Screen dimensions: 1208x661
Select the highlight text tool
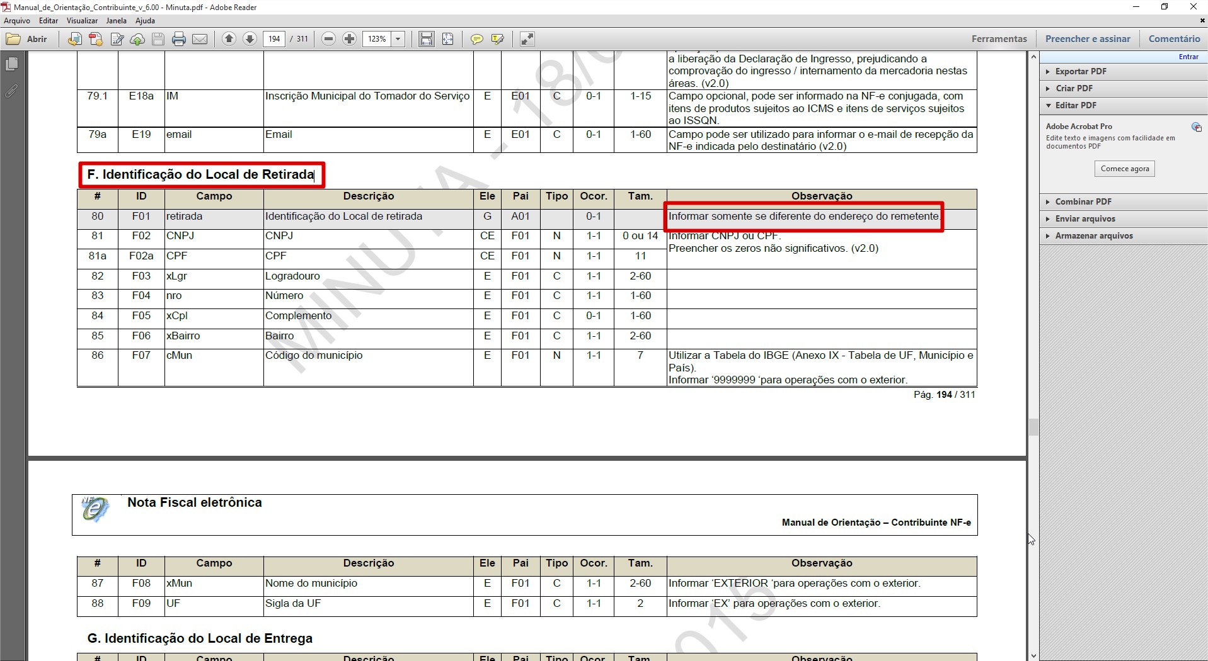498,39
